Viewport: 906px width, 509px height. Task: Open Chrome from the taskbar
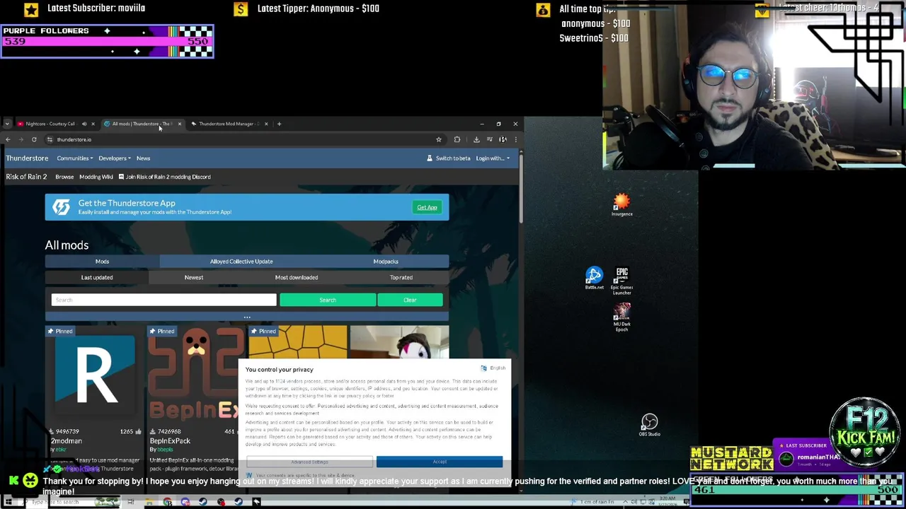point(167,502)
